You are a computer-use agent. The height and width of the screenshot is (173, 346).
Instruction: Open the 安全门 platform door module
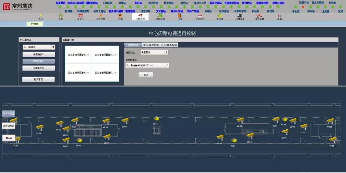pyautogui.click(x=80, y=17)
